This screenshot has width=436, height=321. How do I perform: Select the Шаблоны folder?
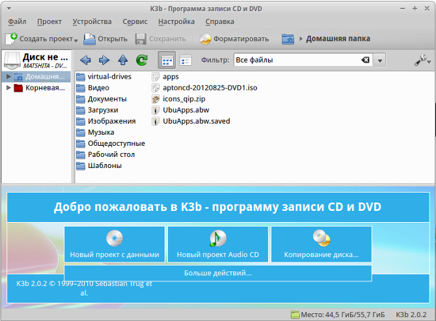click(99, 165)
